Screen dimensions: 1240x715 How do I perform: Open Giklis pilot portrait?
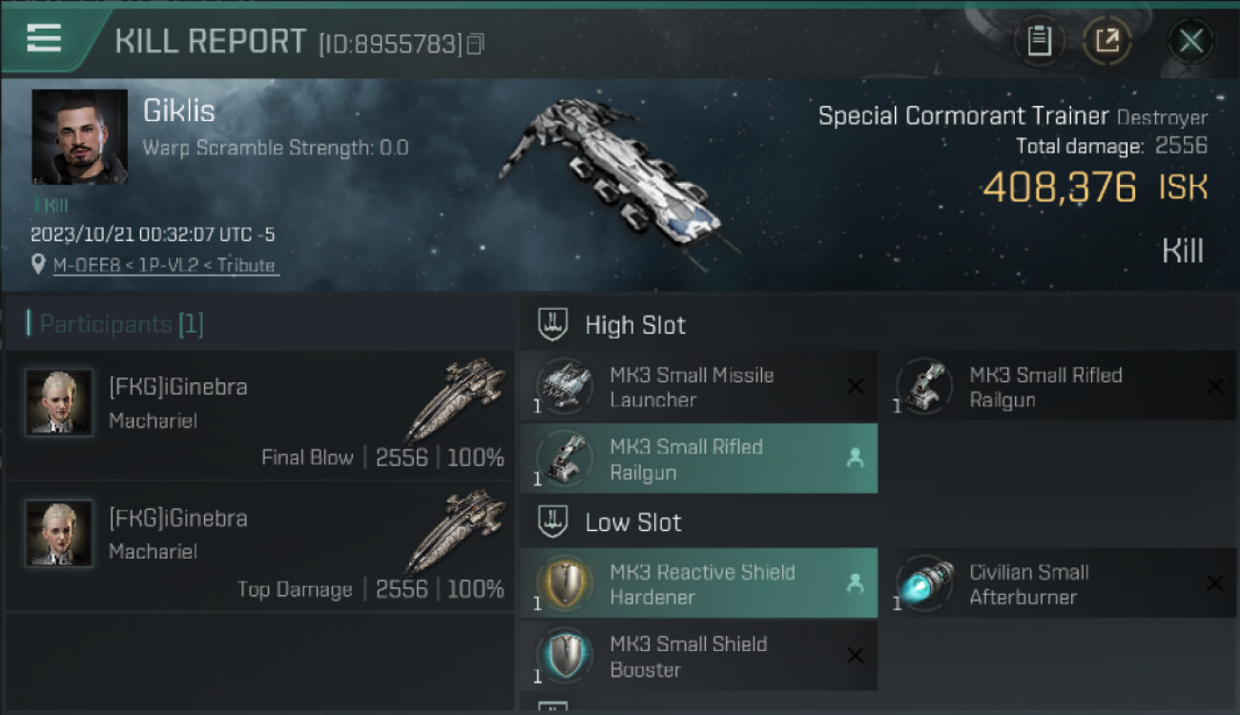[79, 136]
